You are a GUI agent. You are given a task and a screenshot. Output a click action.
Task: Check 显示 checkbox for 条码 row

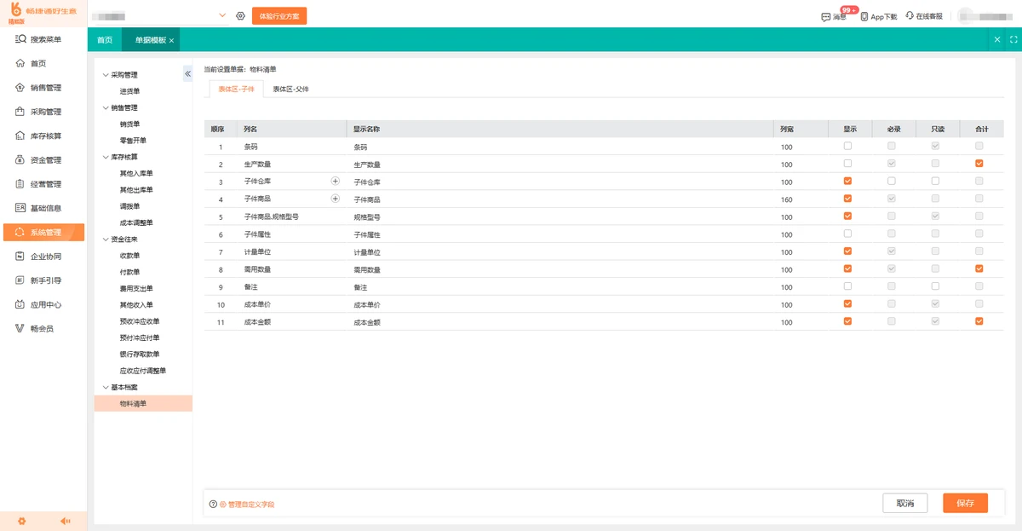click(847, 146)
